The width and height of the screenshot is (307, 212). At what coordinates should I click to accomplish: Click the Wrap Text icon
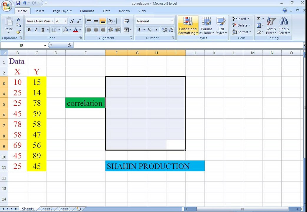click(x=126, y=21)
